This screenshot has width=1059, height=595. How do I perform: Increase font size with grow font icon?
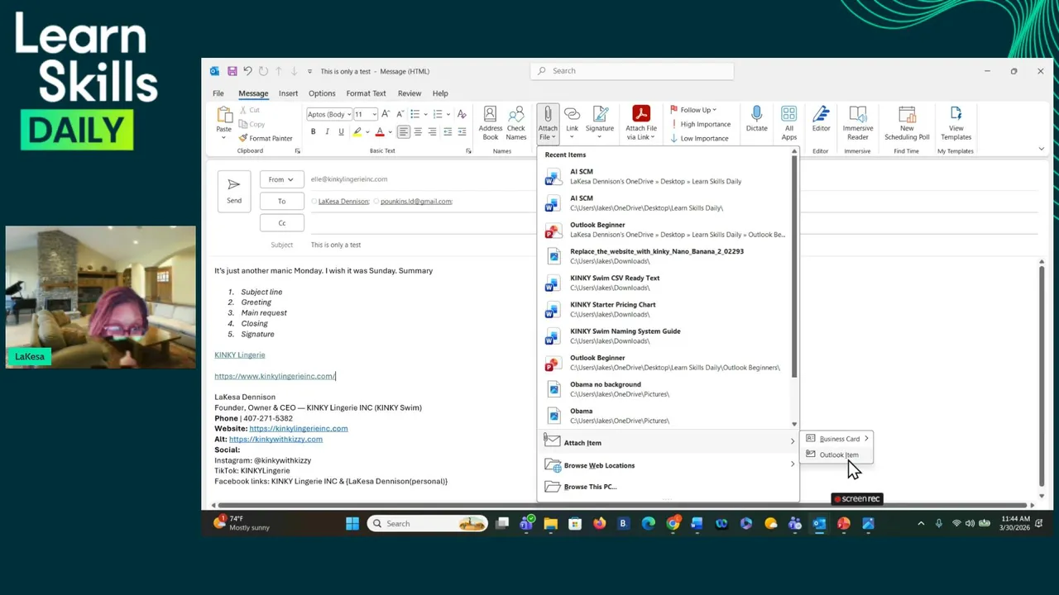387,114
